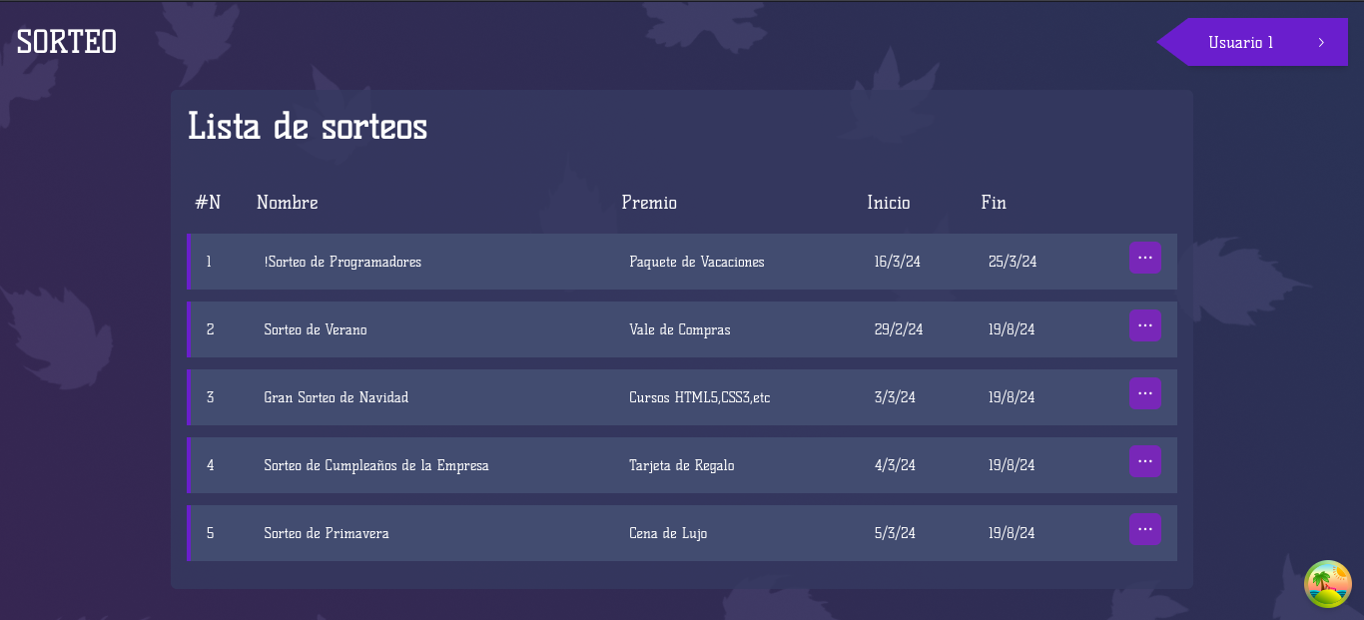This screenshot has width=1364, height=620.
Task: Open options menu for Sorteo de Verano
Action: click(1145, 325)
